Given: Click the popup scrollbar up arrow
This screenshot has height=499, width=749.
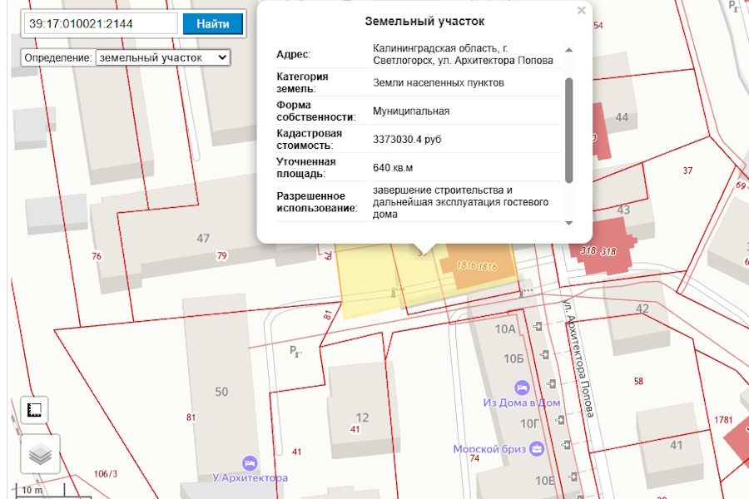Looking at the screenshot, I should tap(568, 50).
